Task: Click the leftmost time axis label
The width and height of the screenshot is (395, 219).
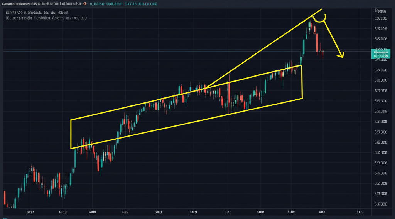Action: (x=30, y=212)
